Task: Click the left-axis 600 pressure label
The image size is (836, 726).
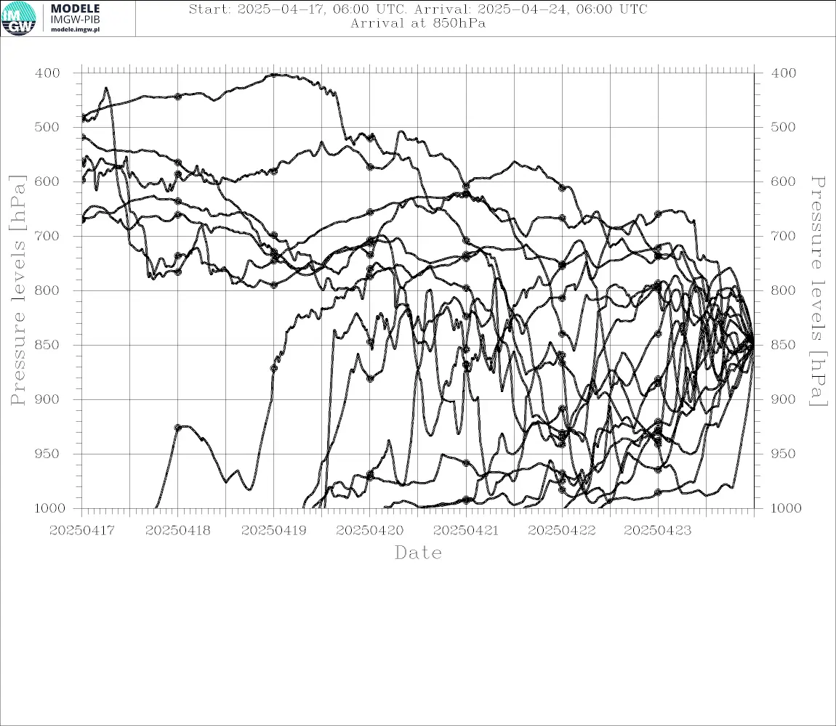Action: (47, 181)
